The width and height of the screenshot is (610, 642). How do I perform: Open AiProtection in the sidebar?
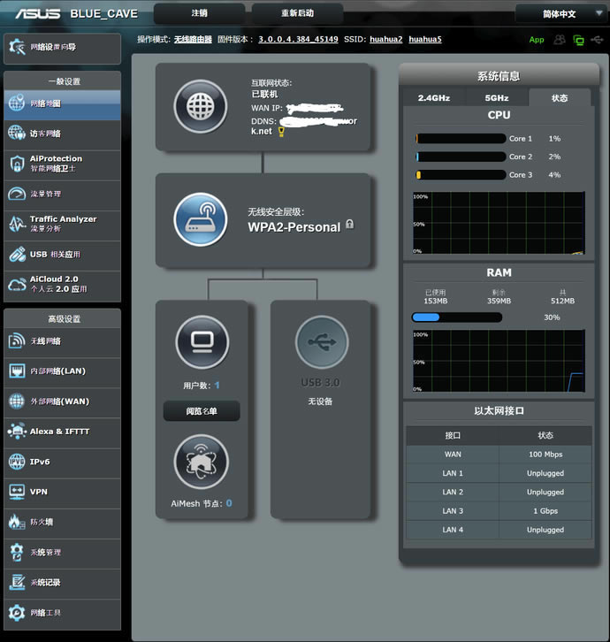(x=62, y=164)
